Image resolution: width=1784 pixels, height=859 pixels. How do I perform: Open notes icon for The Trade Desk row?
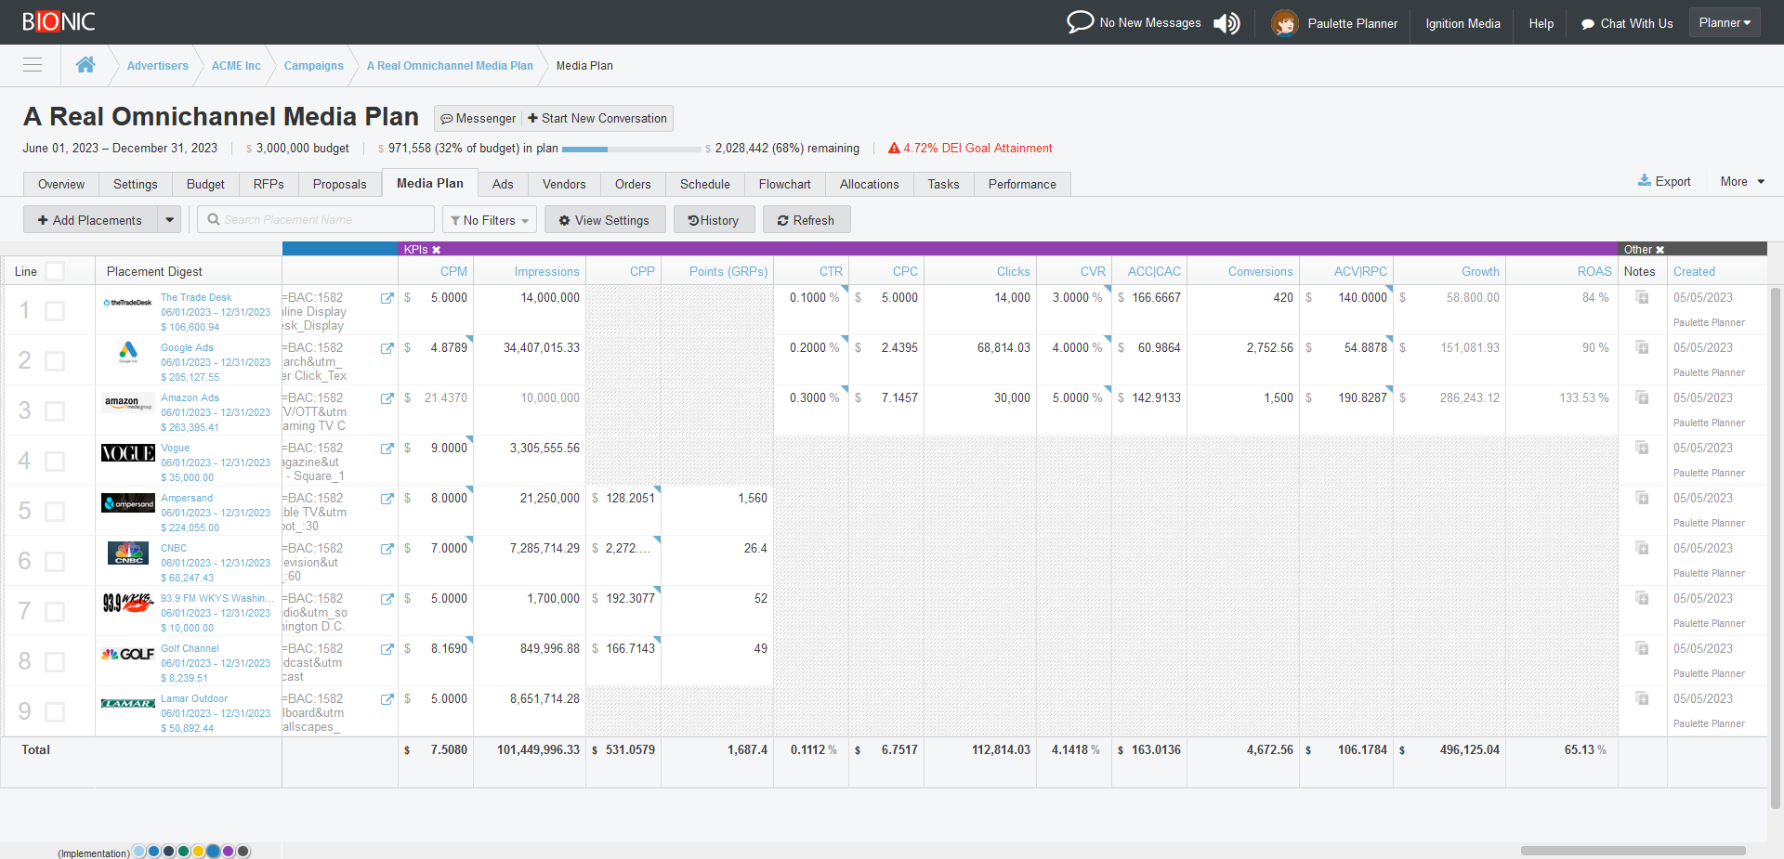1642,297
